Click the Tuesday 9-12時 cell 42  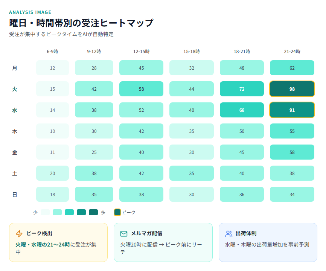tap(94, 89)
